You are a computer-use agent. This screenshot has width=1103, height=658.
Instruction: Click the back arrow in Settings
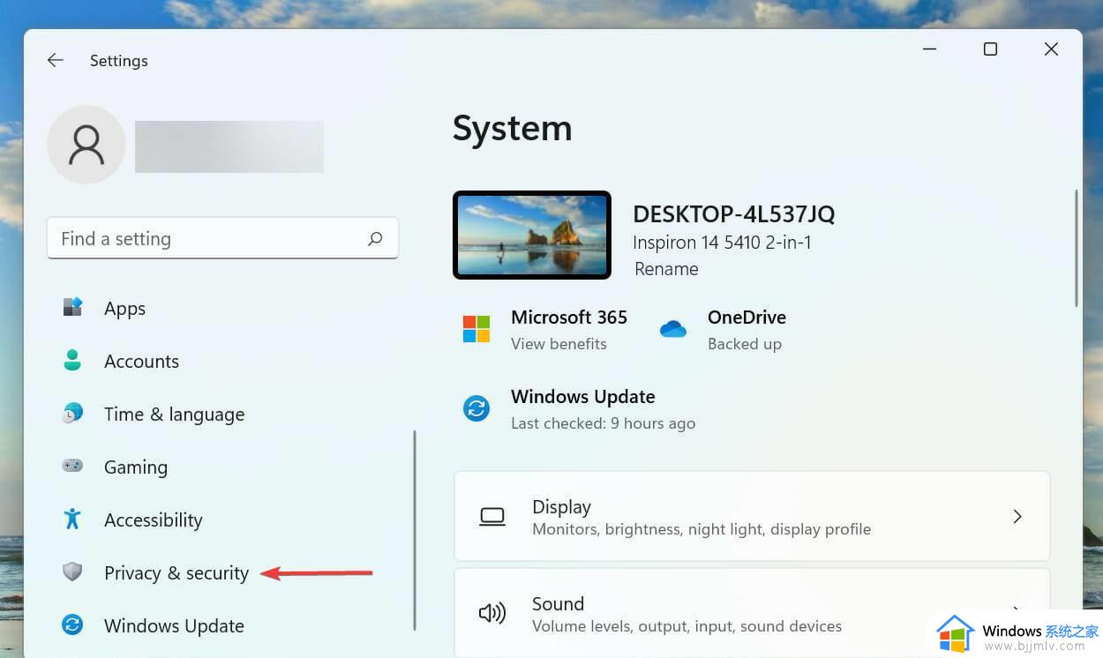56,60
